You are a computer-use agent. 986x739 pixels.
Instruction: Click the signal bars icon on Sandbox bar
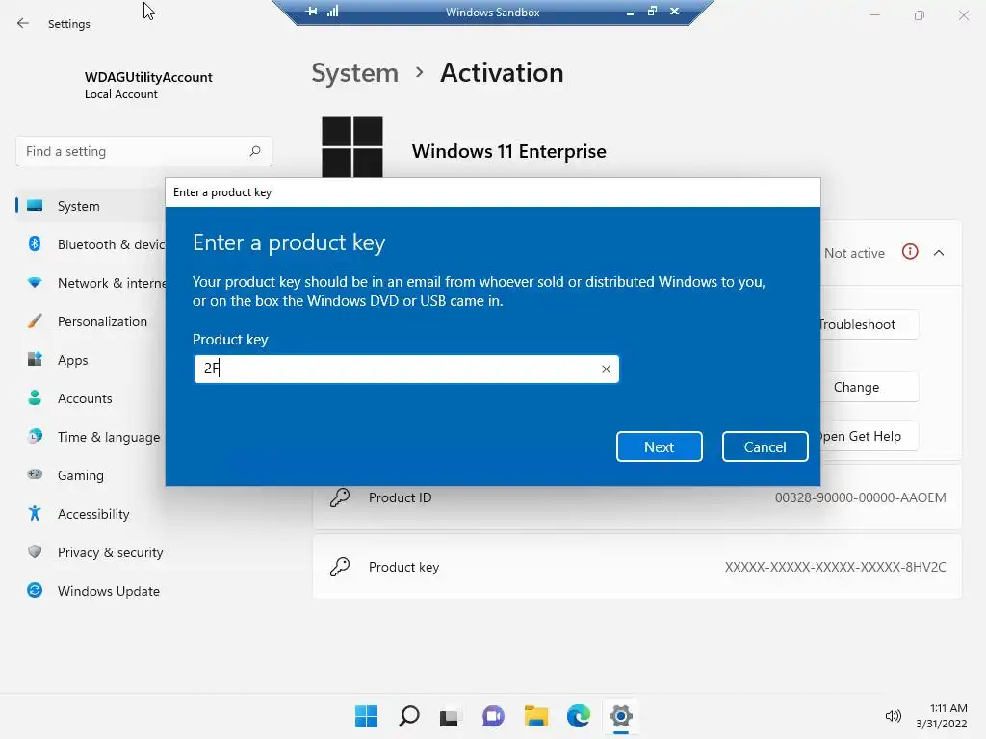333,12
